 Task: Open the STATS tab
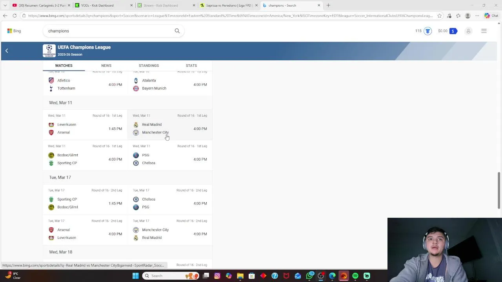click(x=191, y=65)
